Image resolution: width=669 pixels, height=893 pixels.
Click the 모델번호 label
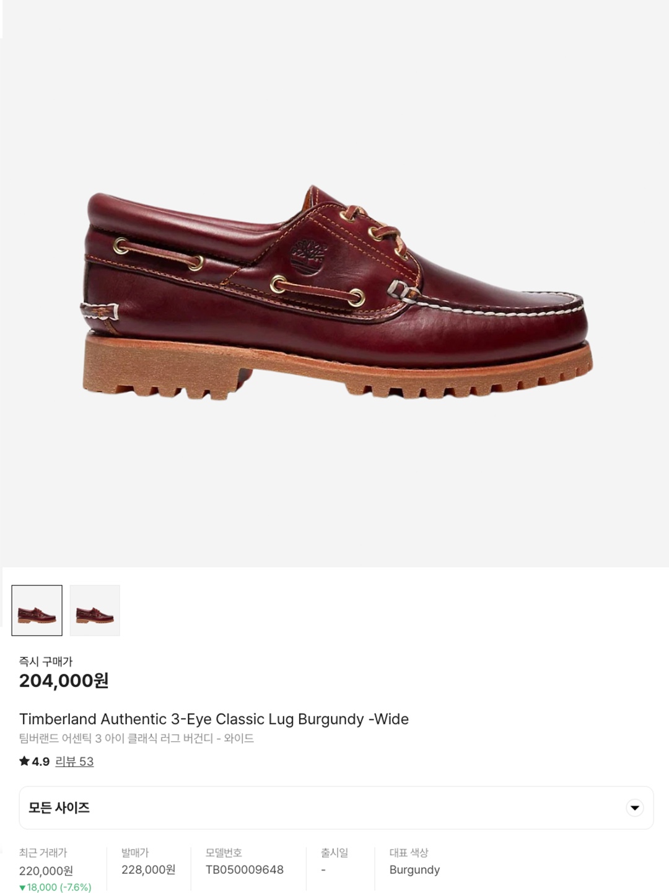[224, 853]
